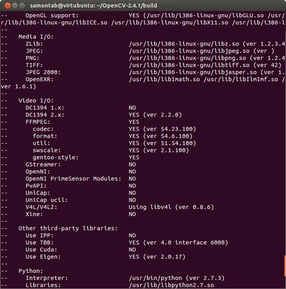Viewport: 286px width, 289px height.
Task: Click the 'util:' label
Action: point(41,143)
